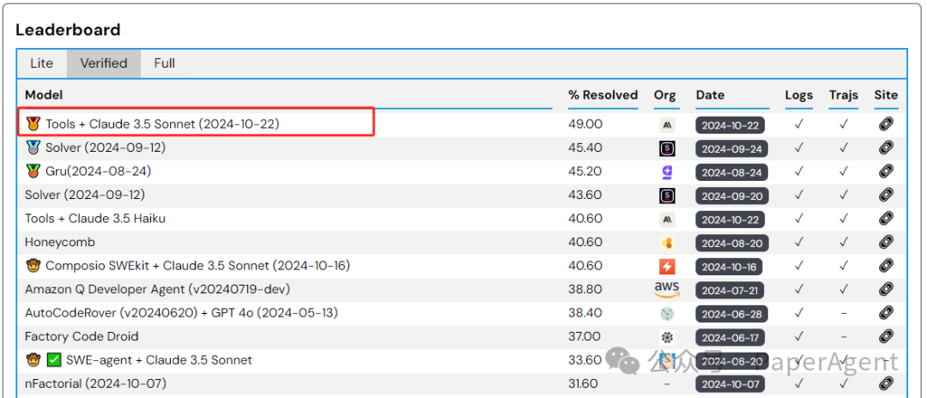Viewport: 927px width, 398px height.
Task: Click the 2024-09-24 date badge
Action: 732,148
